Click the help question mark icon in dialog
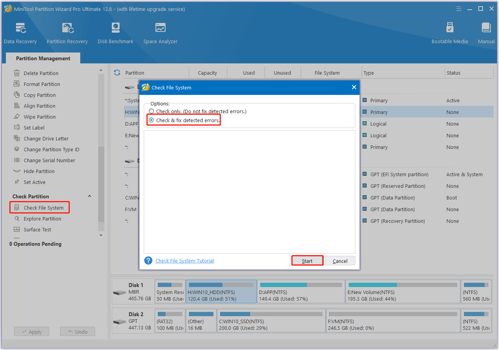This screenshot has height=350, width=499. coord(148,261)
